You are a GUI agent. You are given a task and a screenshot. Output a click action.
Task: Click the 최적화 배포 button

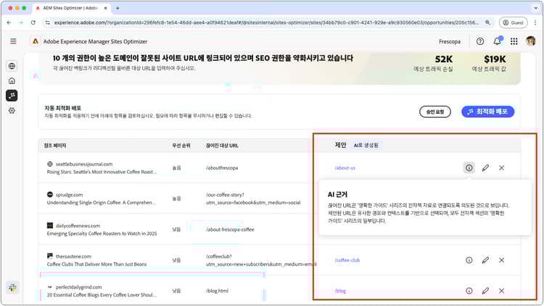pyautogui.click(x=488, y=111)
